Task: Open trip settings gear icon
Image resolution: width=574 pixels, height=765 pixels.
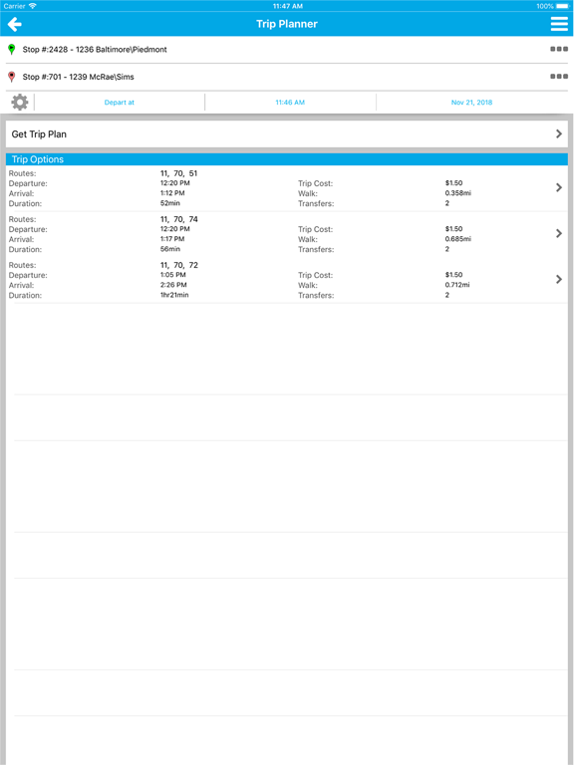Action: pyautogui.click(x=20, y=102)
